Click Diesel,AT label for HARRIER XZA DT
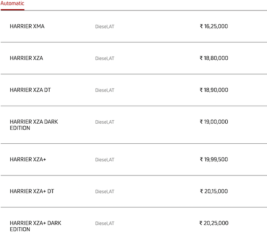 coord(105,90)
